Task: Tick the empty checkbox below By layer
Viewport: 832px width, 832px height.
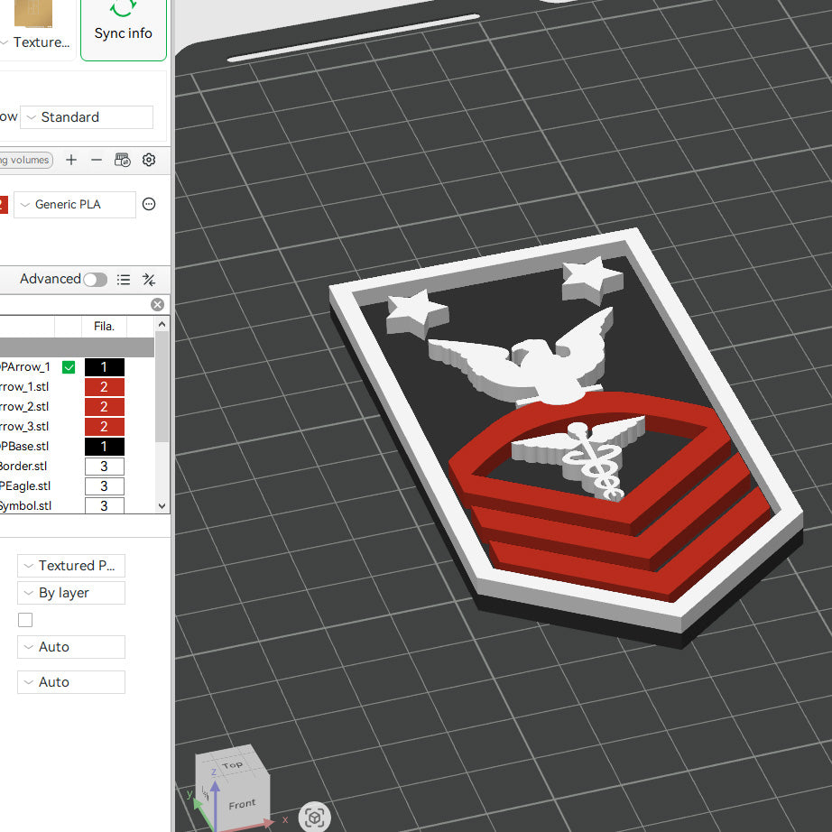Action: (x=25, y=620)
